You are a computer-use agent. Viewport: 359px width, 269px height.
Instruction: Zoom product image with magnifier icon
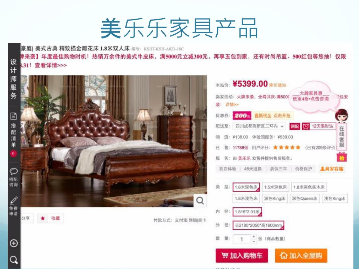pos(200,201)
